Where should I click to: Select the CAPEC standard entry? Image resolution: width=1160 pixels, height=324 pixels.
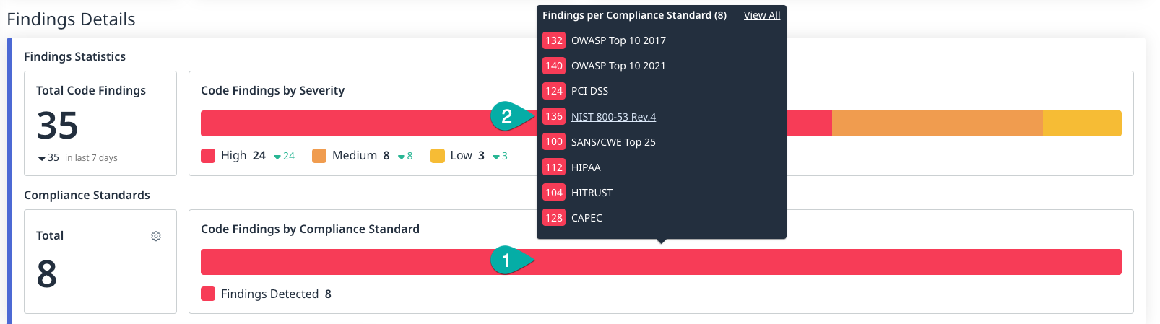[587, 218]
